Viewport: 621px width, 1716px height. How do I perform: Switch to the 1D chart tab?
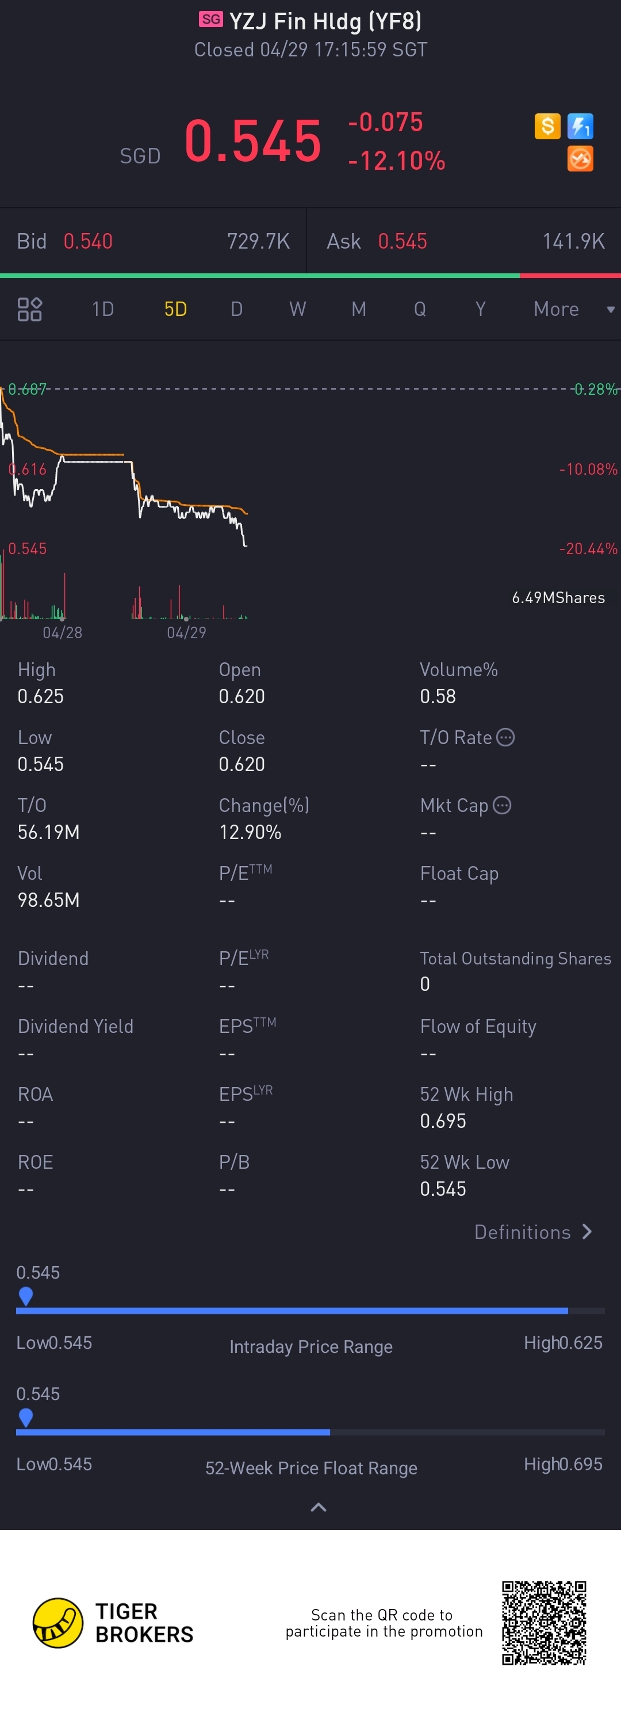click(x=102, y=309)
